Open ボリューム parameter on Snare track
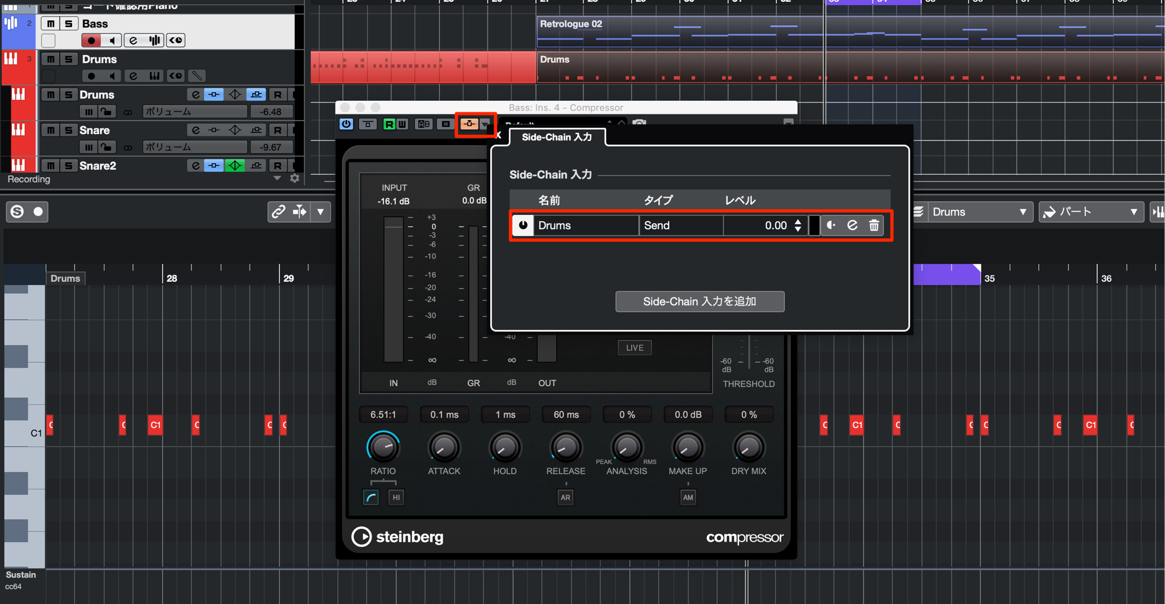This screenshot has width=1165, height=604. 195,147
